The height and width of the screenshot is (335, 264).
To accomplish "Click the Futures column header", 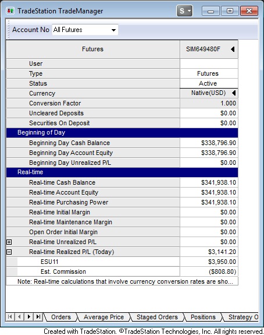I will point(93,49).
